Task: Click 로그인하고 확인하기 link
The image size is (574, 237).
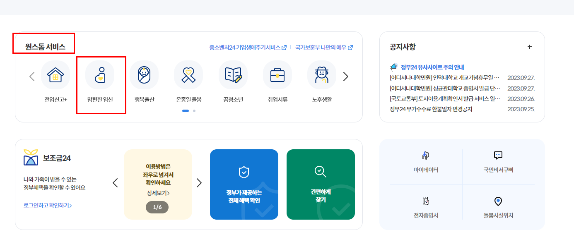Action: pos(48,205)
